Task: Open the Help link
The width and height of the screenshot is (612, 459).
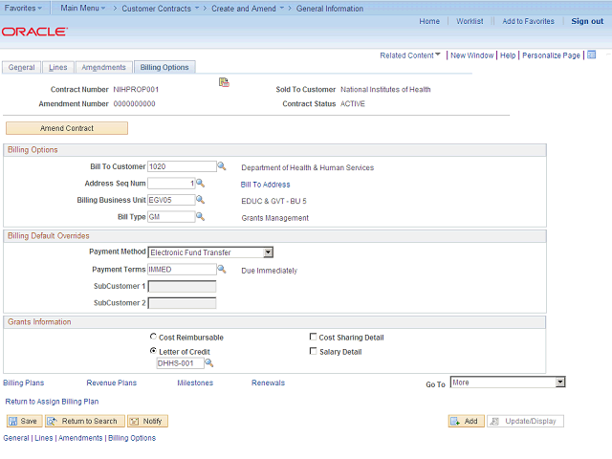Action: 508,55
